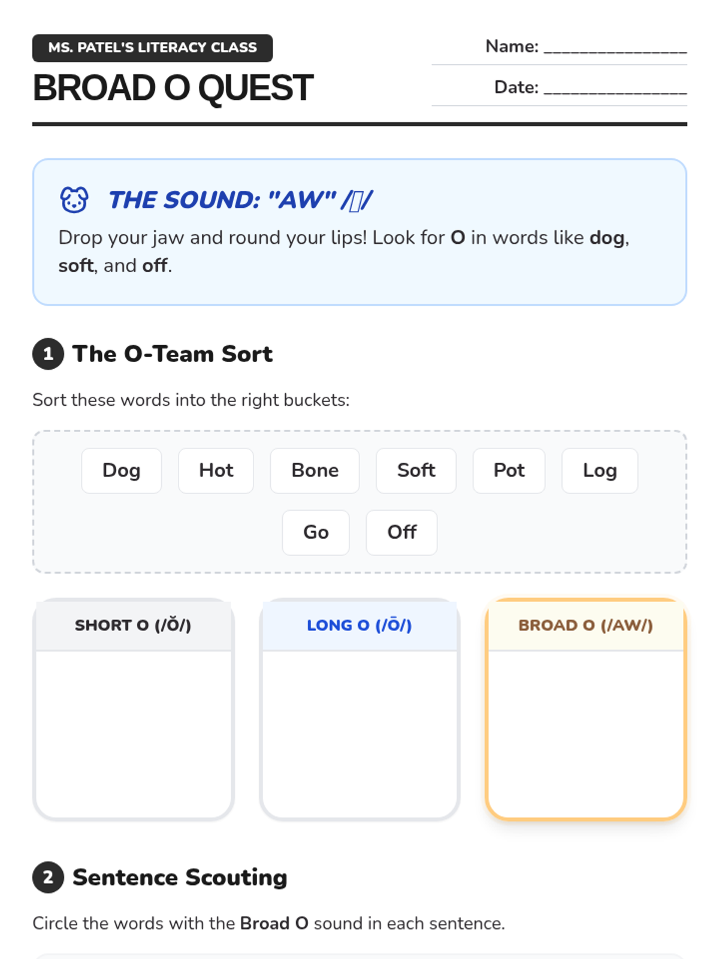Click the Go word chip
Image resolution: width=719 pixels, height=959 pixels.
[x=316, y=532]
